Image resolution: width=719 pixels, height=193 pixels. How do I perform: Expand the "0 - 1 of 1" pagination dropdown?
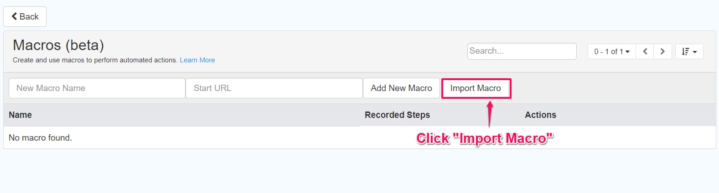tap(611, 51)
